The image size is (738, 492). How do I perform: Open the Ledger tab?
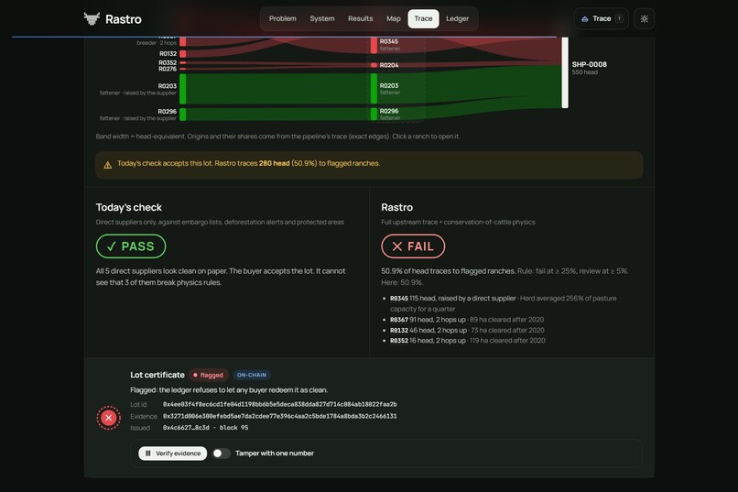[458, 19]
